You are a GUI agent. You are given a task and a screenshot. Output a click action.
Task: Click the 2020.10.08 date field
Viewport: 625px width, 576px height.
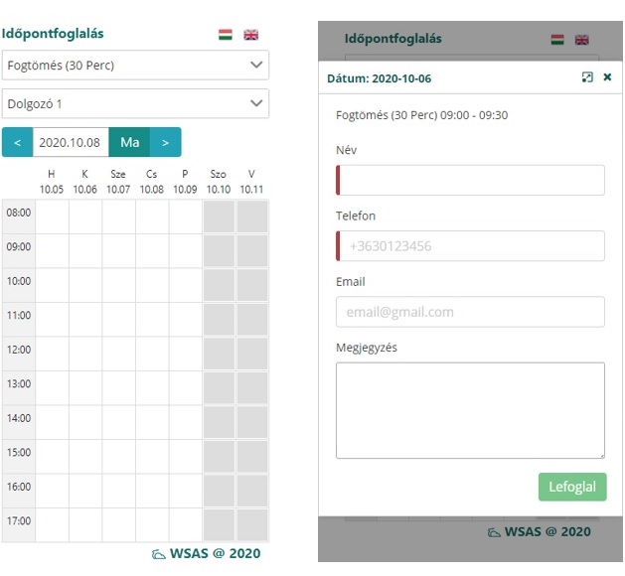[x=71, y=142]
